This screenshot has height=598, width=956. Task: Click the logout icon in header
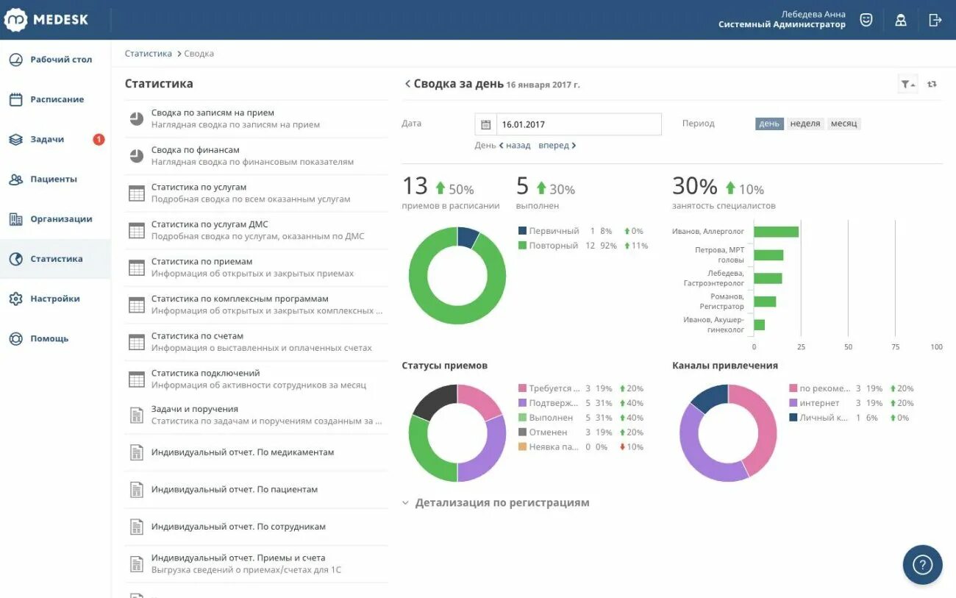click(935, 20)
